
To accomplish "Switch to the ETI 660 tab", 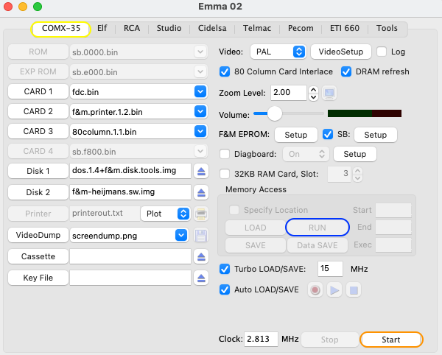I will pyautogui.click(x=345, y=28).
